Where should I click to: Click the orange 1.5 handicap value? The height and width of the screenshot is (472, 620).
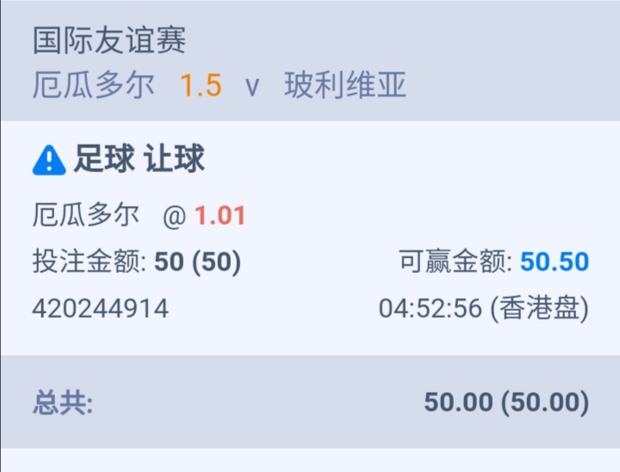201,86
